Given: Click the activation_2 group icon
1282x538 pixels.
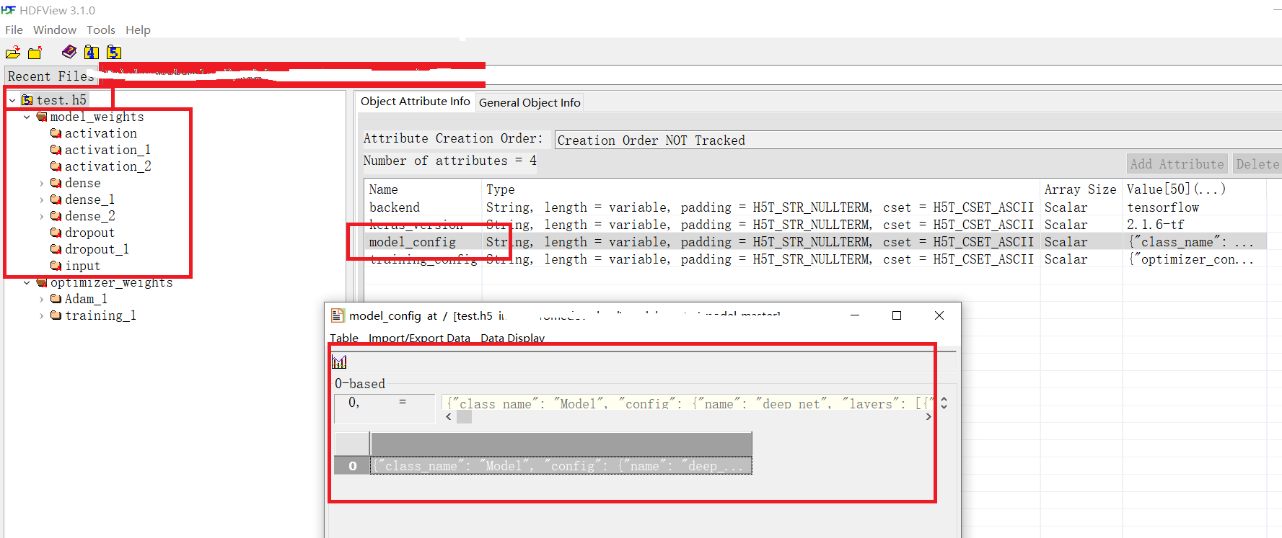Looking at the screenshot, I should click(x=56, y=166).
